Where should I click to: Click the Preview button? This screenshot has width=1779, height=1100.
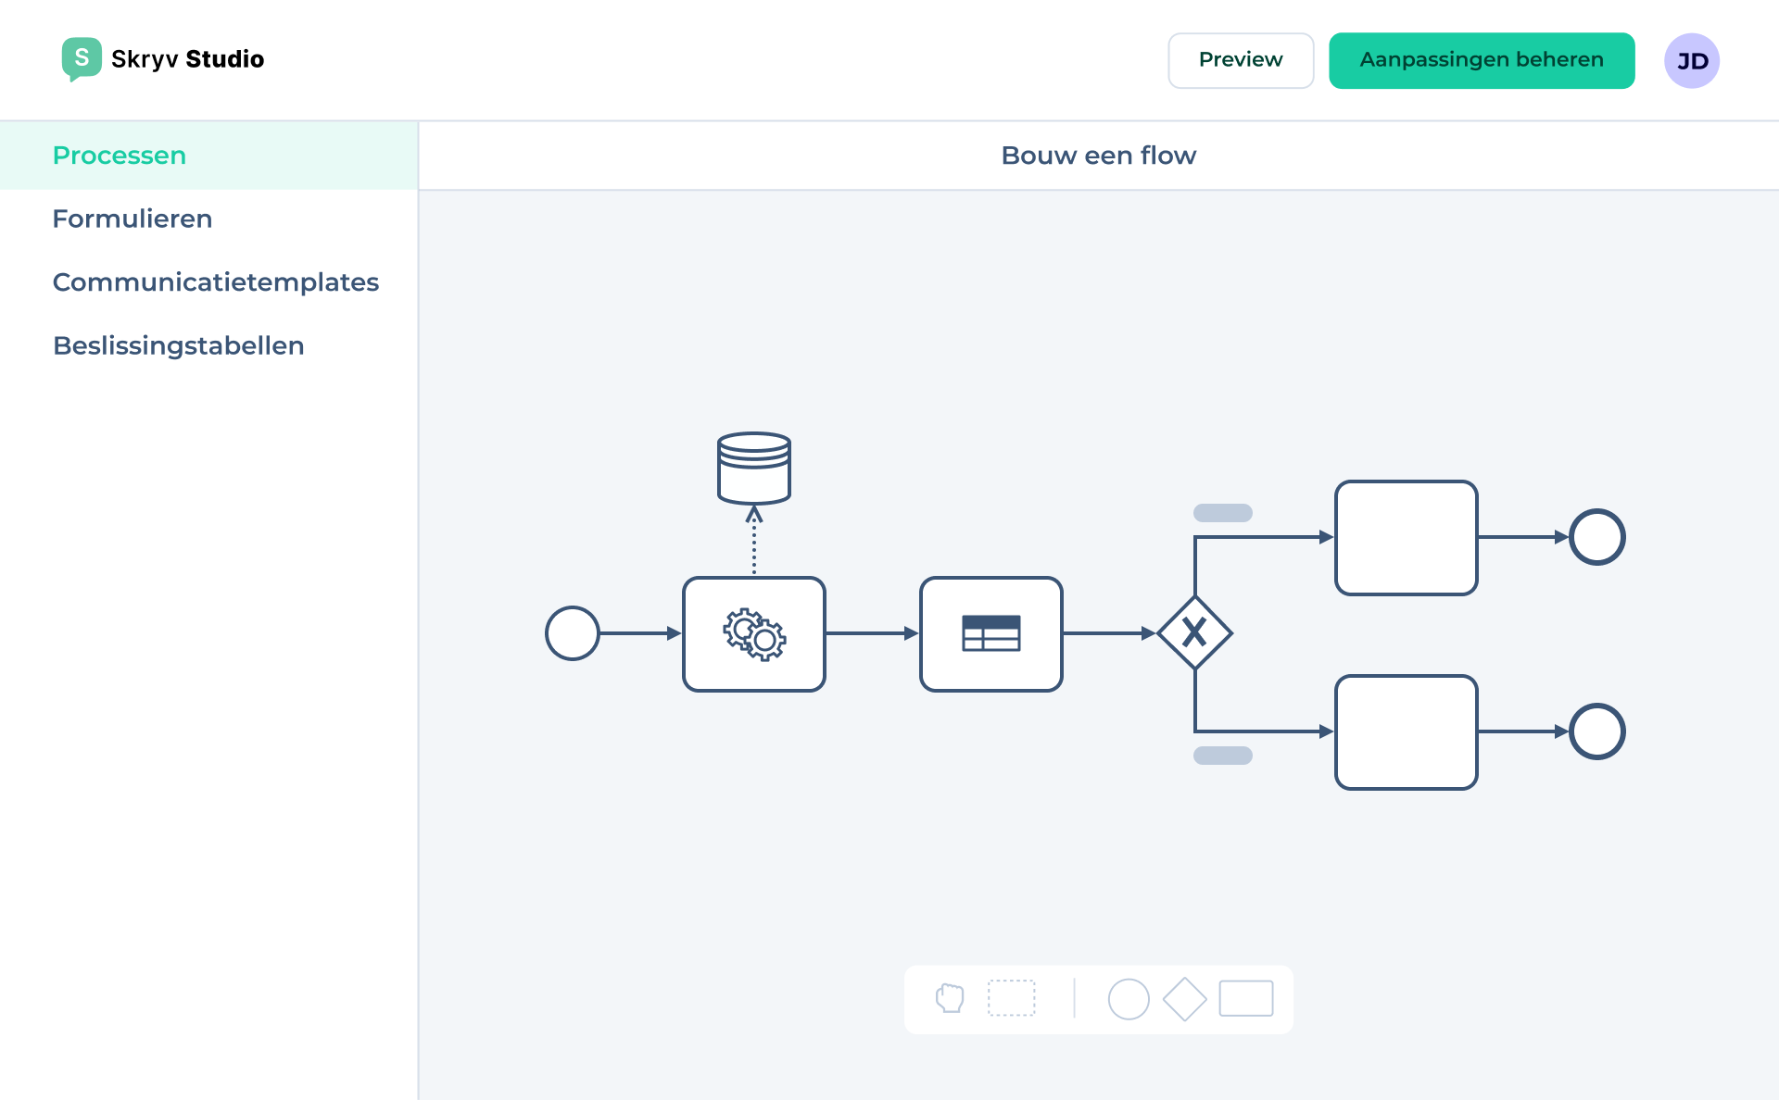point(1241,59)
